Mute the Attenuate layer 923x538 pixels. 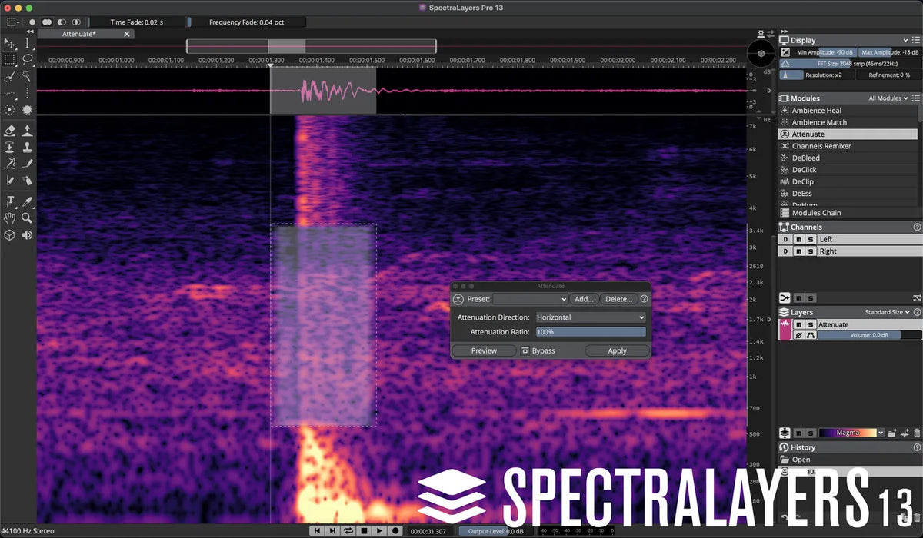point(798,324)
